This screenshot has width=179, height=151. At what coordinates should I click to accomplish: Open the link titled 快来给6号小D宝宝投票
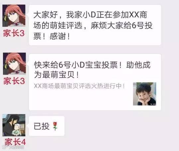pos(95,82)
